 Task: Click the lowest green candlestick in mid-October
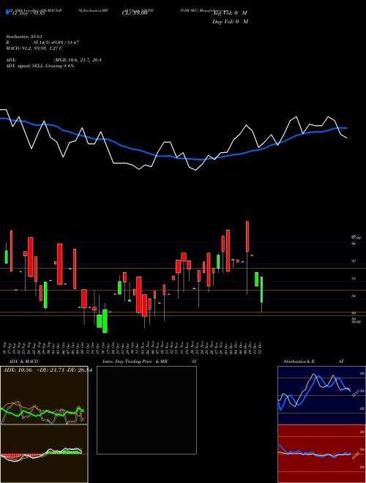tap(105, 321)
